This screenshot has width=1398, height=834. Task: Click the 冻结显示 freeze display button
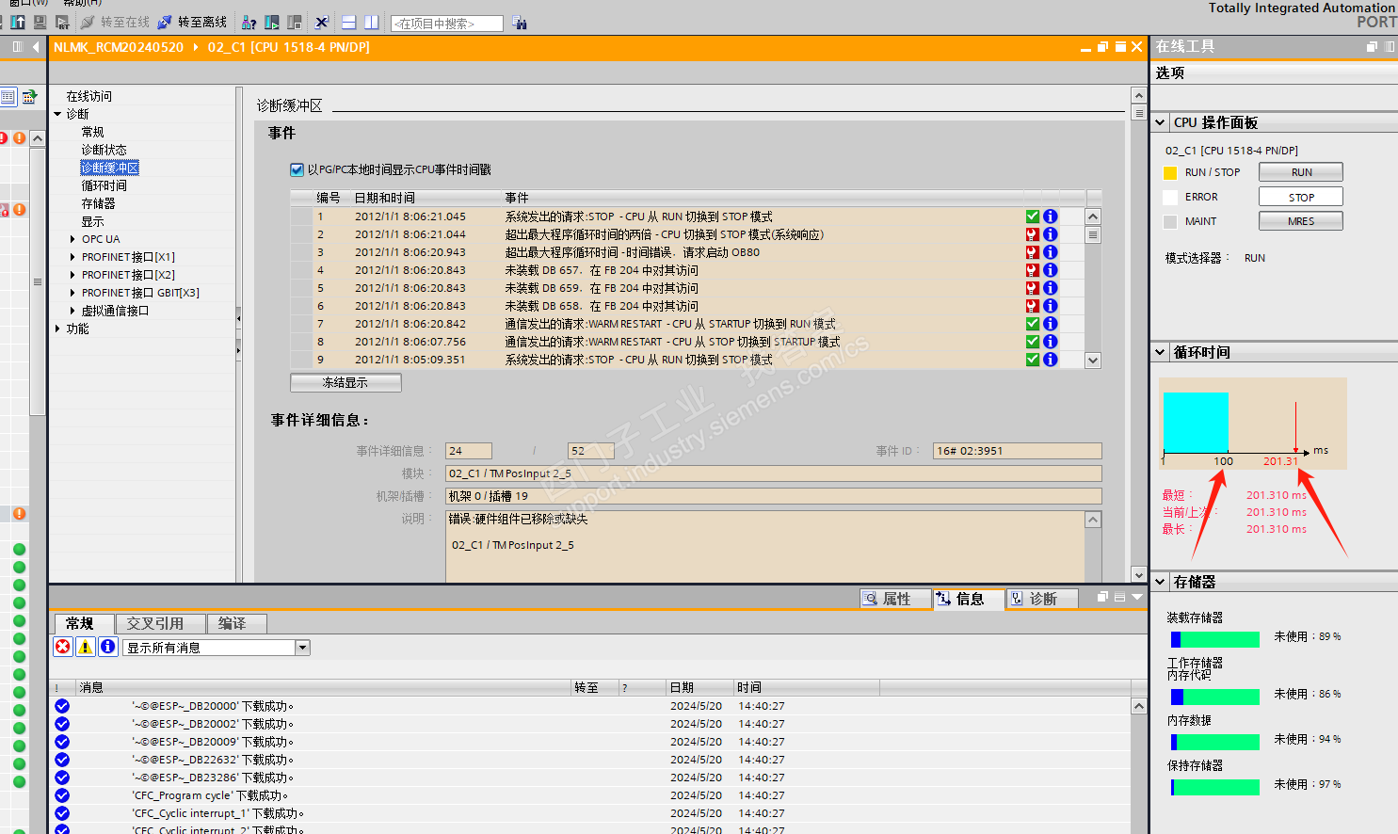point(345,382)
